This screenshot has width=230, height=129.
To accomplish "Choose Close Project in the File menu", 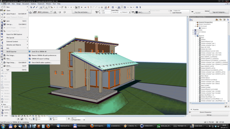I will click(15, 14).
